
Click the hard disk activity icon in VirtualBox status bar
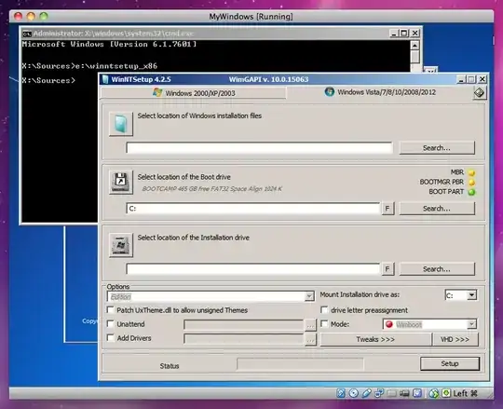coord(341,393)
